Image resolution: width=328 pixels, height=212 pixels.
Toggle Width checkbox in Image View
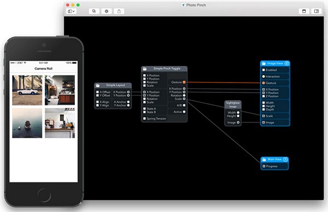(x=263, y=103)
